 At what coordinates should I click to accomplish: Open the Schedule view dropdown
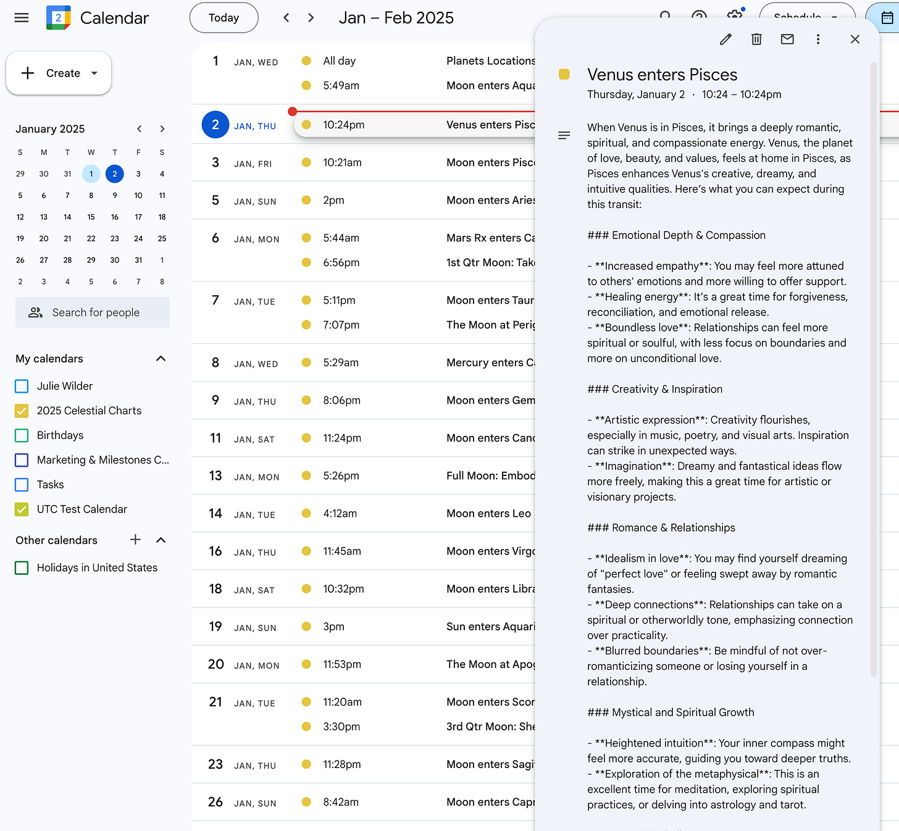tap(807, 17)
